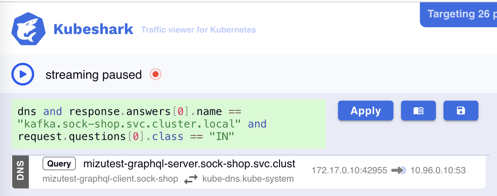Apply the current filter query
497x196 pixels.
[365, 111]
